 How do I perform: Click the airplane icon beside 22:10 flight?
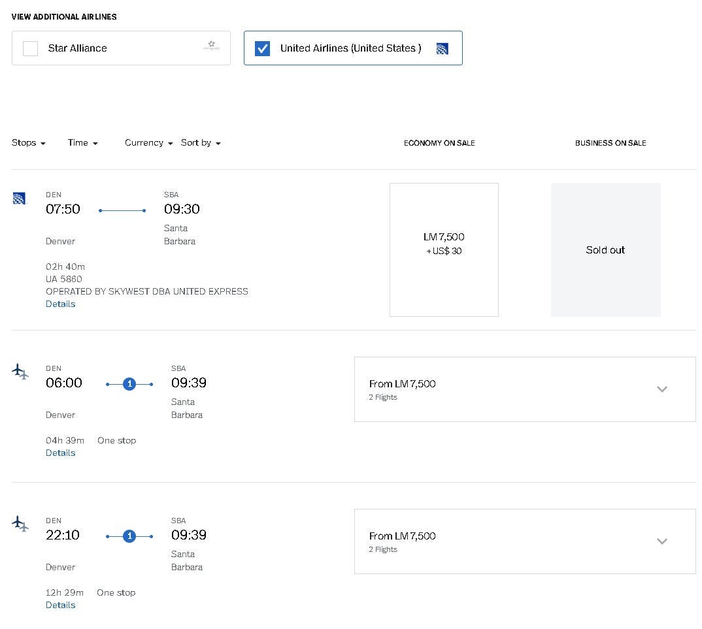(x=20, y=524)
